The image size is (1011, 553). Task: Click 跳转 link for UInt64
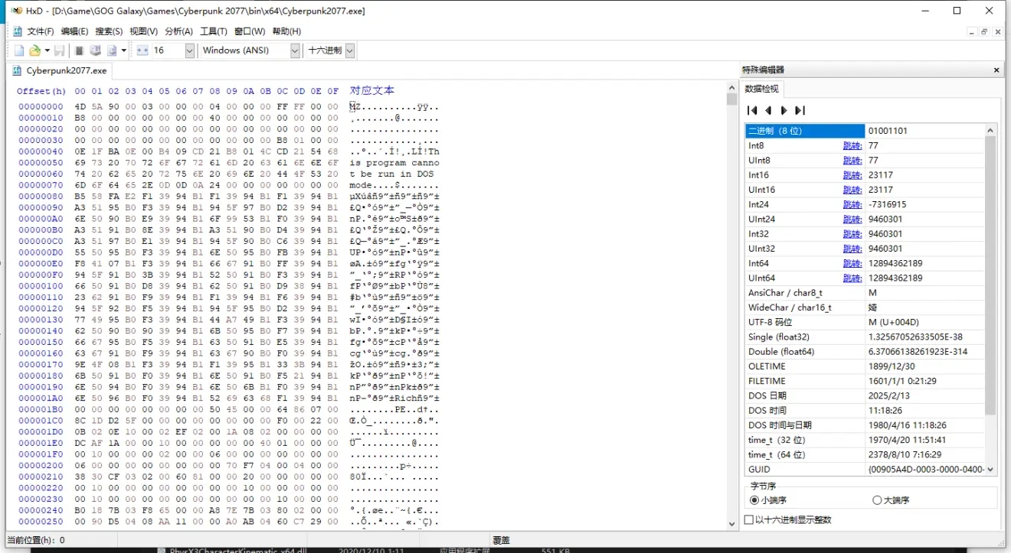[852, 278]
